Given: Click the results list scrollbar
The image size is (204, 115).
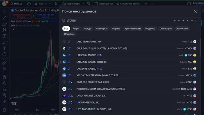Looking at the screenshot, I should point(200,48).
